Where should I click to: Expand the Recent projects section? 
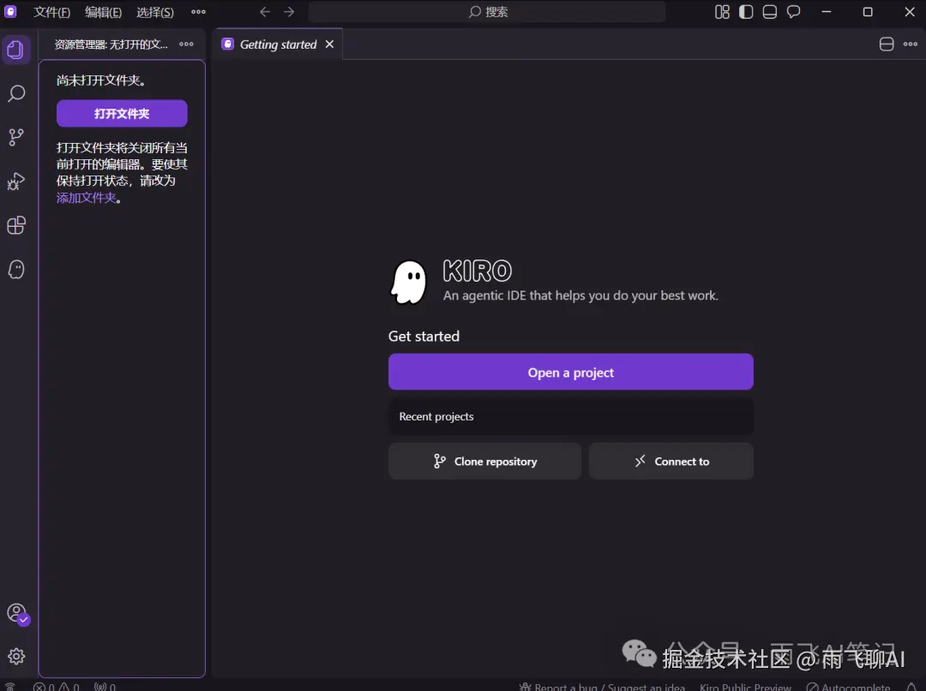(570, 417)
